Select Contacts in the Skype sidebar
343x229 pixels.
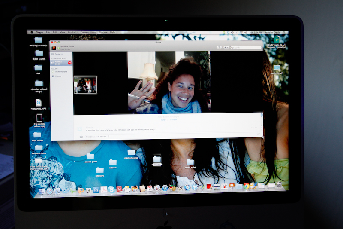pyautogui.click(x=58, y=54)
